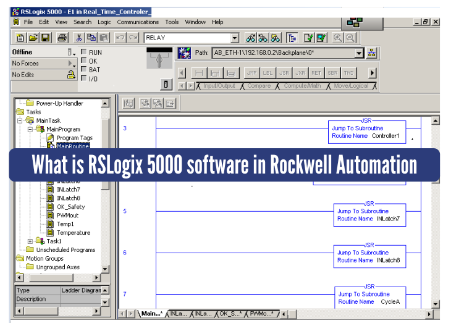Insert a branch instruction element
This screenshot has width=451, height=323.
[x=215, y=73]
